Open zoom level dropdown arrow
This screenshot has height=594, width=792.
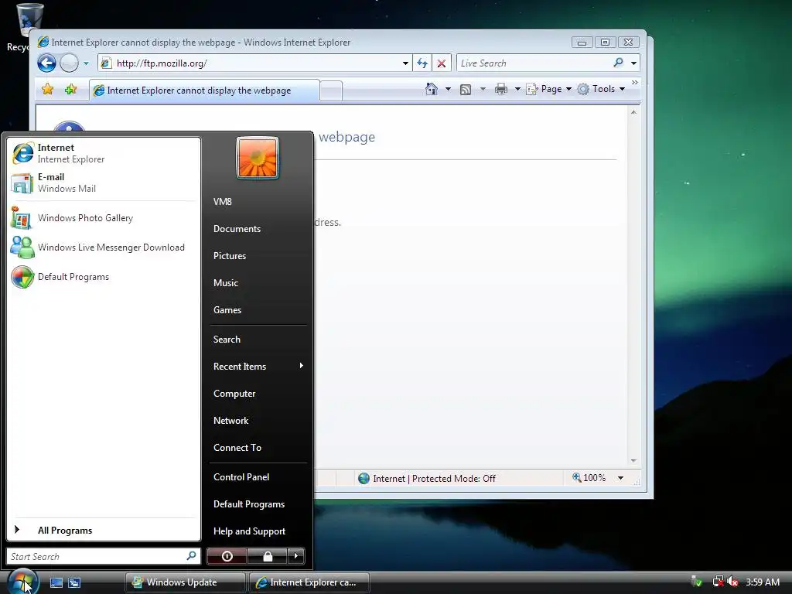[x=620, y=478]
